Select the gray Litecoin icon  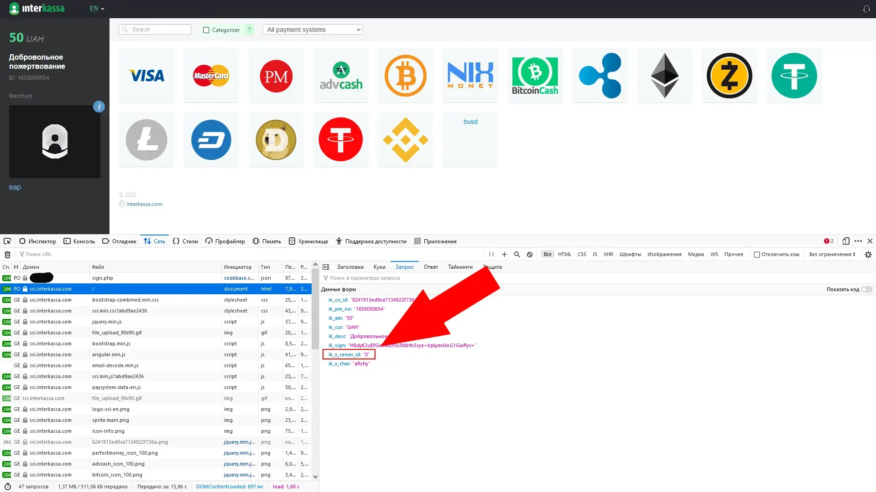(146, 140)
